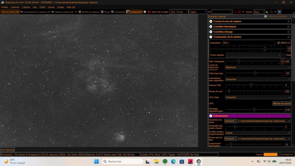Enable the Auto exposure checkbox
Viewport: 295px width, 166px height.
coord(284,55)
